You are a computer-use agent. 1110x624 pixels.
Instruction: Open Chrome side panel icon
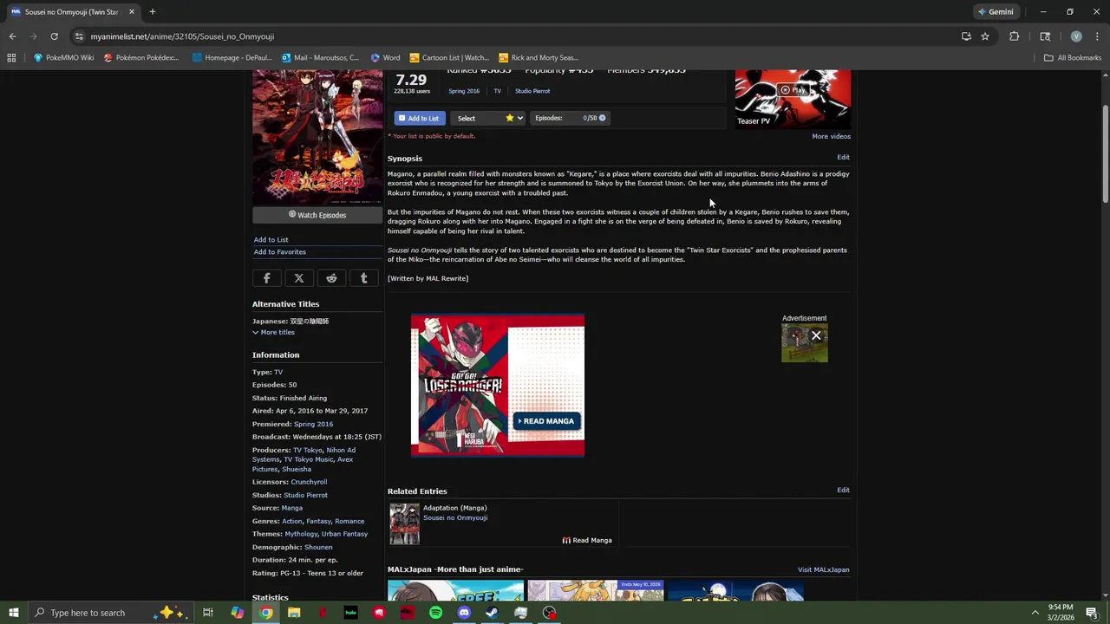(x=1045, y=36)
